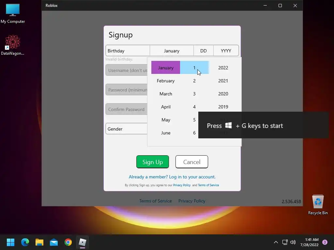This screenshot has height=250, width=334.
Task: Select day 2 in the day list
Action: (194, 81)
